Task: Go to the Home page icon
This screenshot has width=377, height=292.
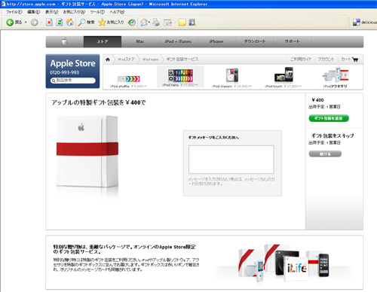Action: [70, 23]
